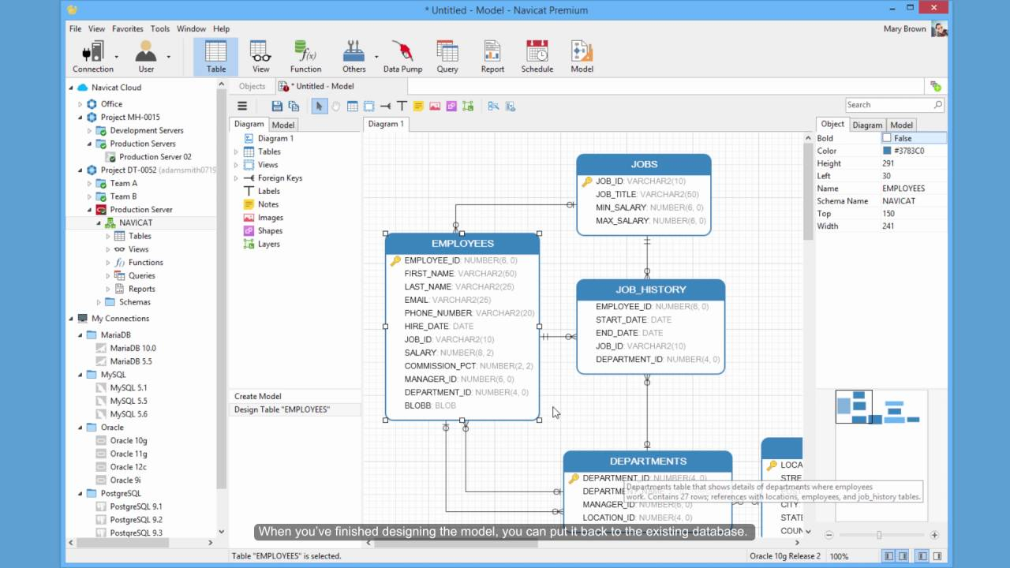Select the hand pan tool
Viewport: 1010px width, 568px height.
pos(335,106)
